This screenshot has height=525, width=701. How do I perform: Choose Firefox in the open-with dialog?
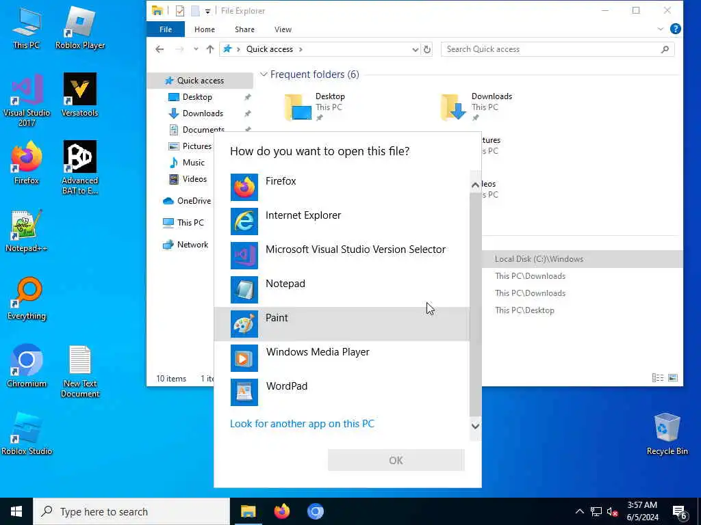(342, 187)
